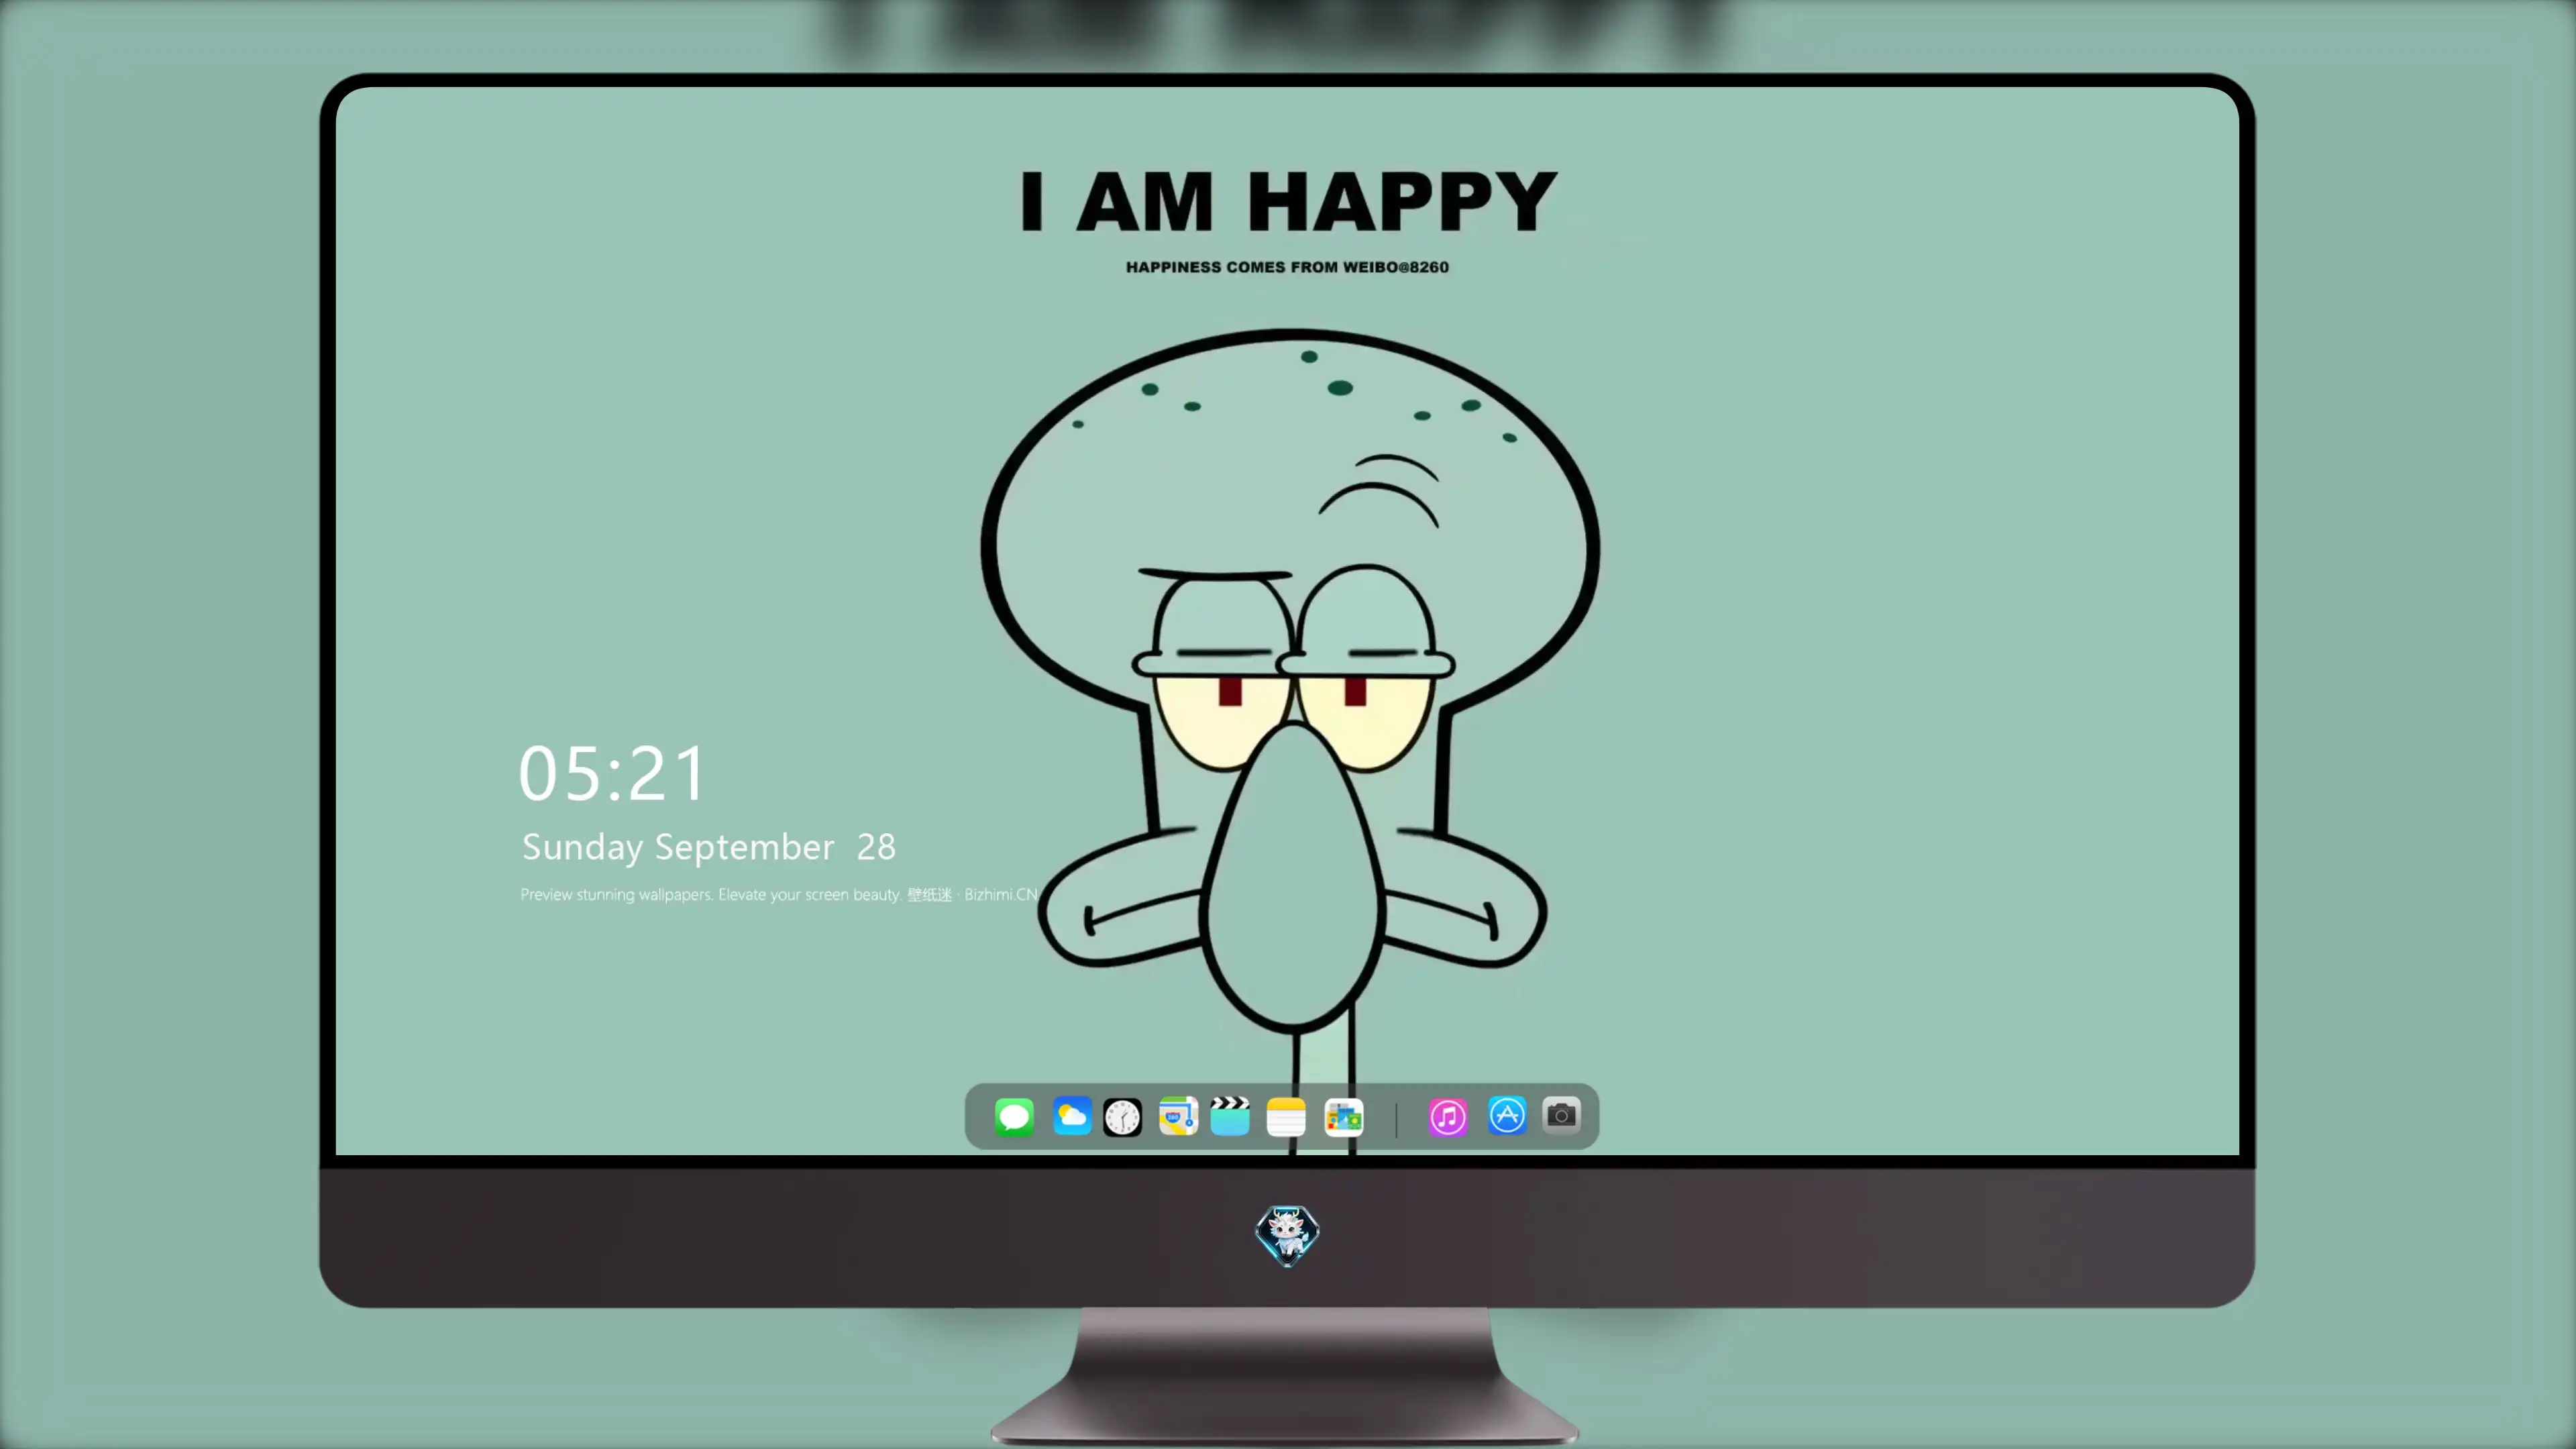Screen dimensions: 2576x1449
Task: Launch the Clock app from the dock
Action: pos(1122,1116)
